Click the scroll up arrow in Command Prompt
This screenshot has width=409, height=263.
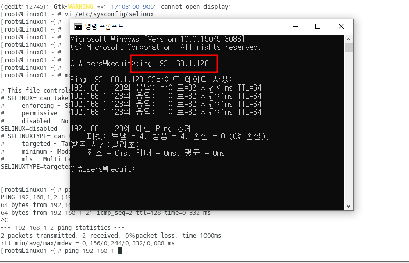pyautogui.click(x=349, y=39)
